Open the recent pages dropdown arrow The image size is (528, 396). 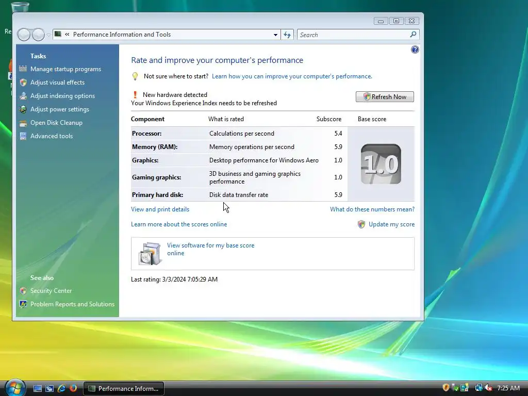[48, 35]
